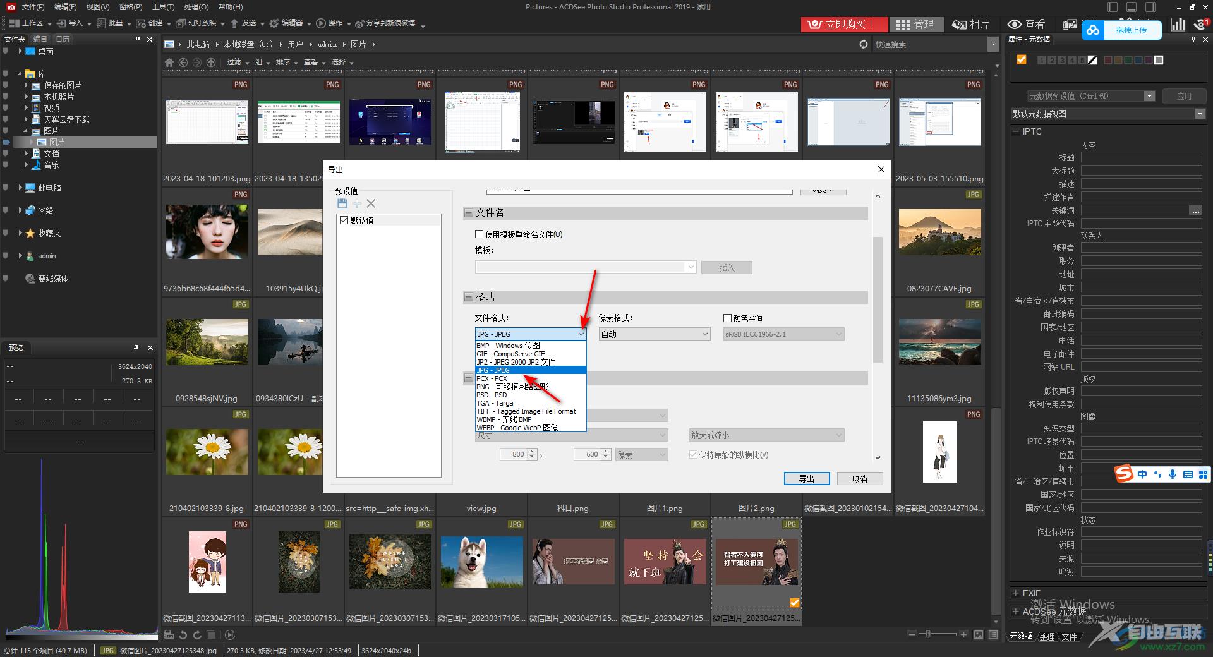This screenshot has height=657, width=1213.
Task: Toggle the orange tag checkbox in Properties
Action: tap(1022, 60)
